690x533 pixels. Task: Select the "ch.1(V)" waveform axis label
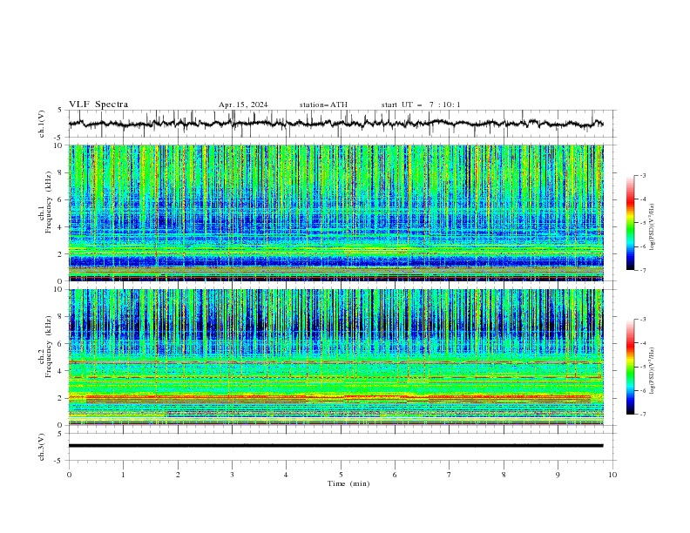42,124
